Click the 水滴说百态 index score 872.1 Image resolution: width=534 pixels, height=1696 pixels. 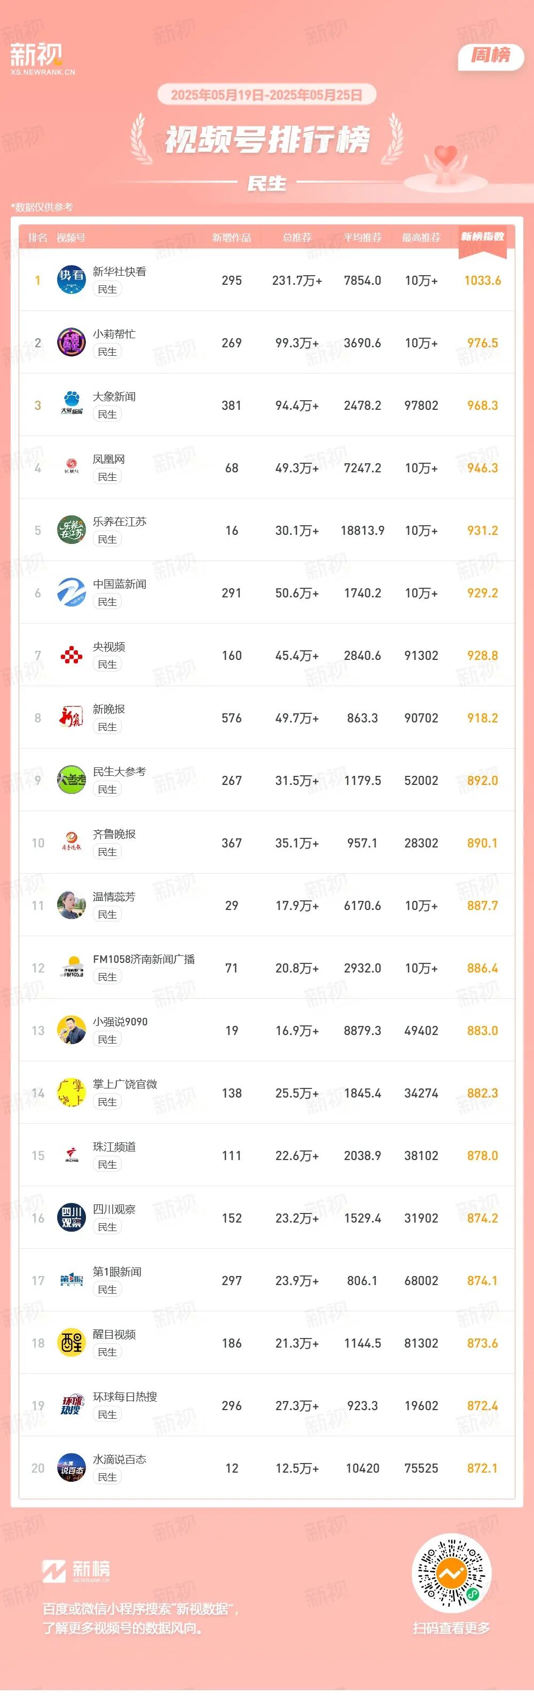(483, 1468)
